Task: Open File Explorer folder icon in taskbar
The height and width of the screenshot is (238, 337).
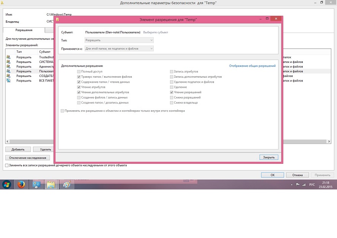Action: (x=51, y=185)
